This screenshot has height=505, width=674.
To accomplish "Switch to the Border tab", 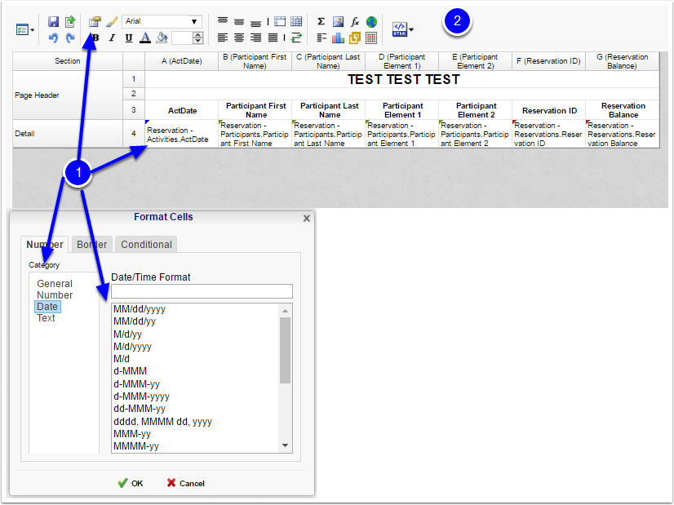I will tap(91, 244).
